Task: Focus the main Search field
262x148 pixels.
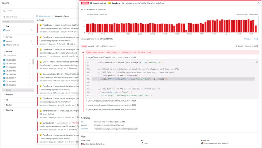Action: pyautogui.click(x=40, y=11)
